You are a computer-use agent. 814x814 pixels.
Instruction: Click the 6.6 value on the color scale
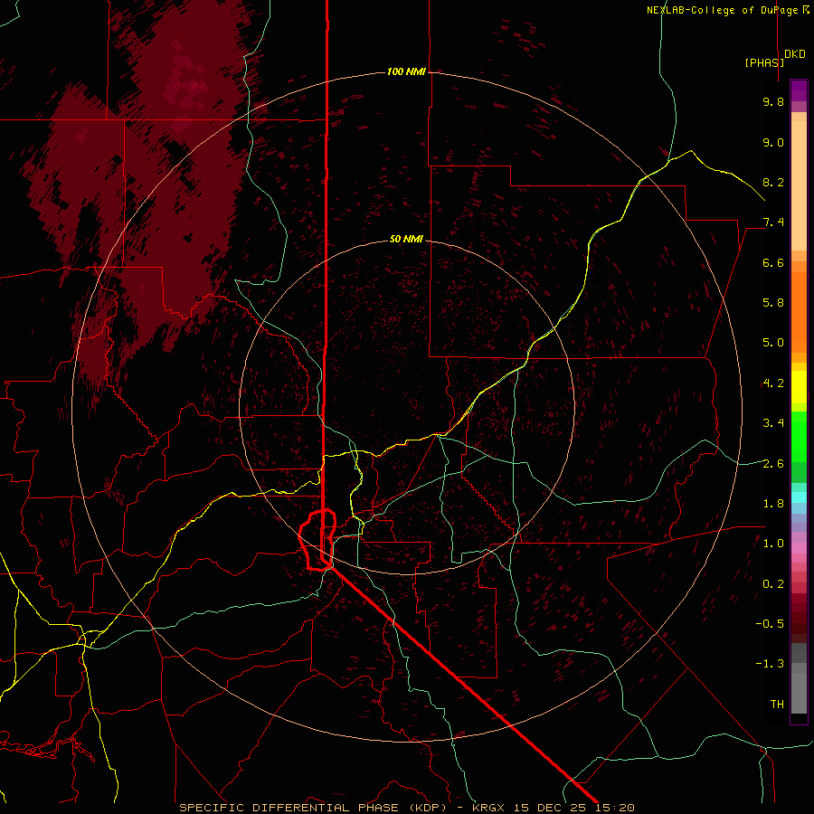(x=773, y=262)
